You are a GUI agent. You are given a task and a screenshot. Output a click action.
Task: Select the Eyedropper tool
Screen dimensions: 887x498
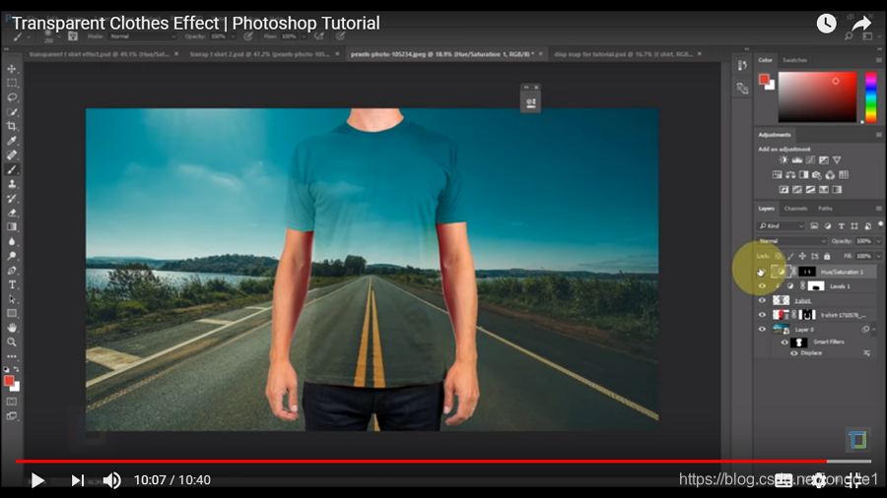[12, 141]
